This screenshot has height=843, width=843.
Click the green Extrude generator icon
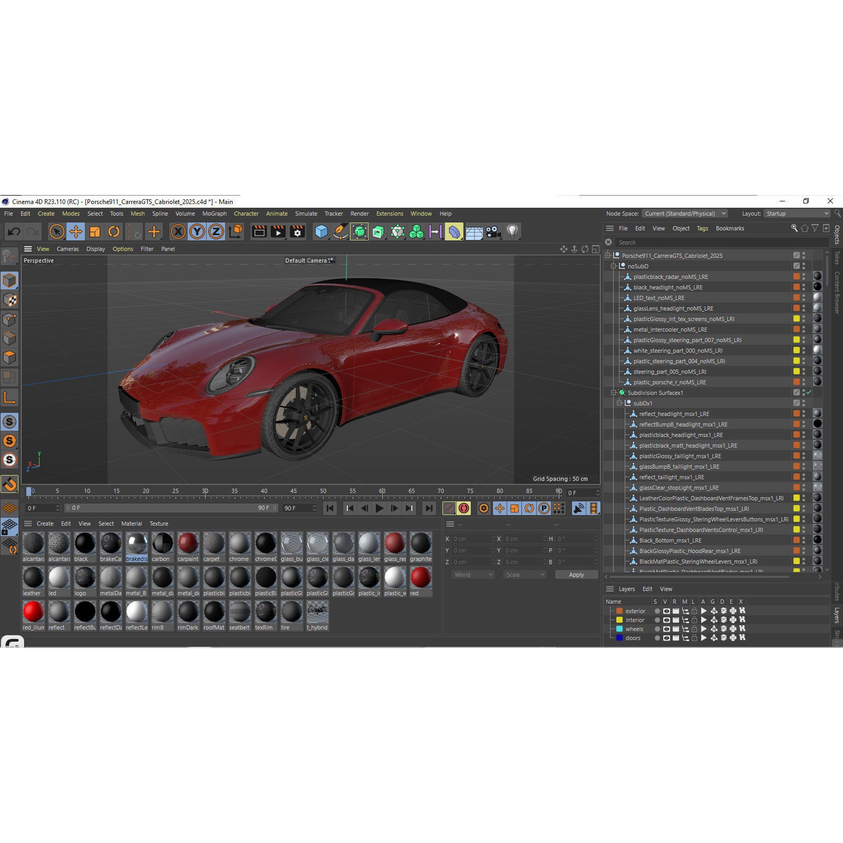pyautogui.click(x=379, y=231)
